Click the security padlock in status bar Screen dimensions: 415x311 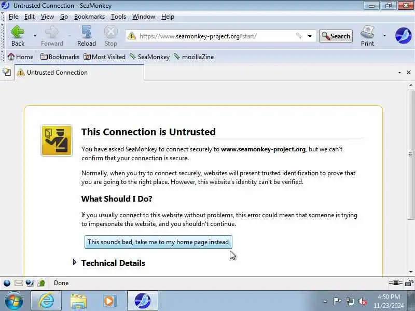[409, 283]
